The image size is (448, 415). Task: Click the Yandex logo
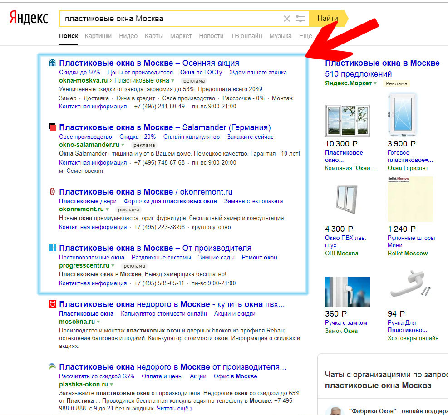point(29,18)
